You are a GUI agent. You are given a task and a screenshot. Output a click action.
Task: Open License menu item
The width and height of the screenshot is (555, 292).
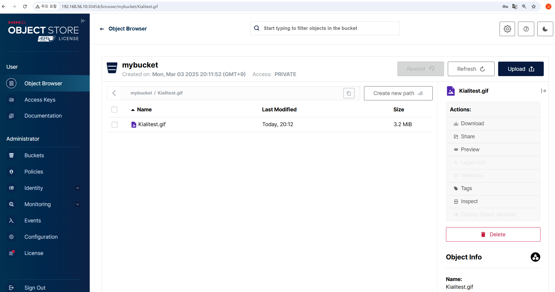pos(45,253)
